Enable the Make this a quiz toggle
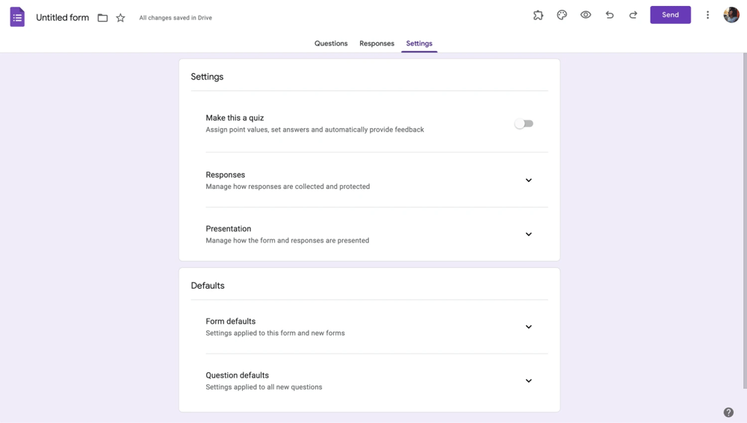This screenshot has height=423, width=747. tap(524, 124)
